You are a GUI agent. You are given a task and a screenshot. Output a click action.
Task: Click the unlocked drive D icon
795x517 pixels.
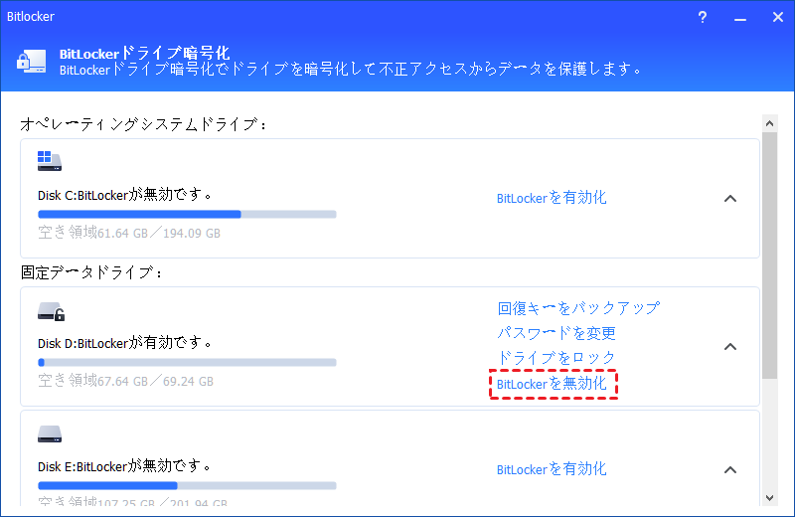[51, 312]
